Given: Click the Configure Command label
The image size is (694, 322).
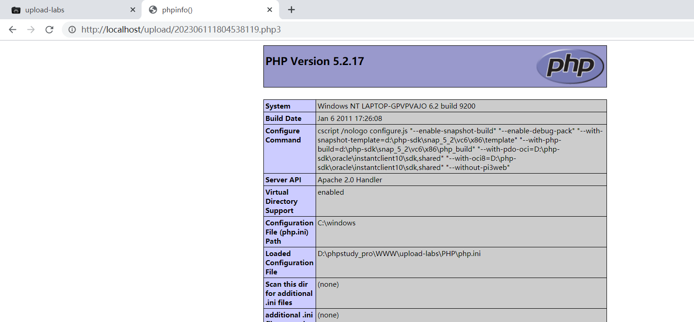Looking at the screenshot, I should 283,136.
